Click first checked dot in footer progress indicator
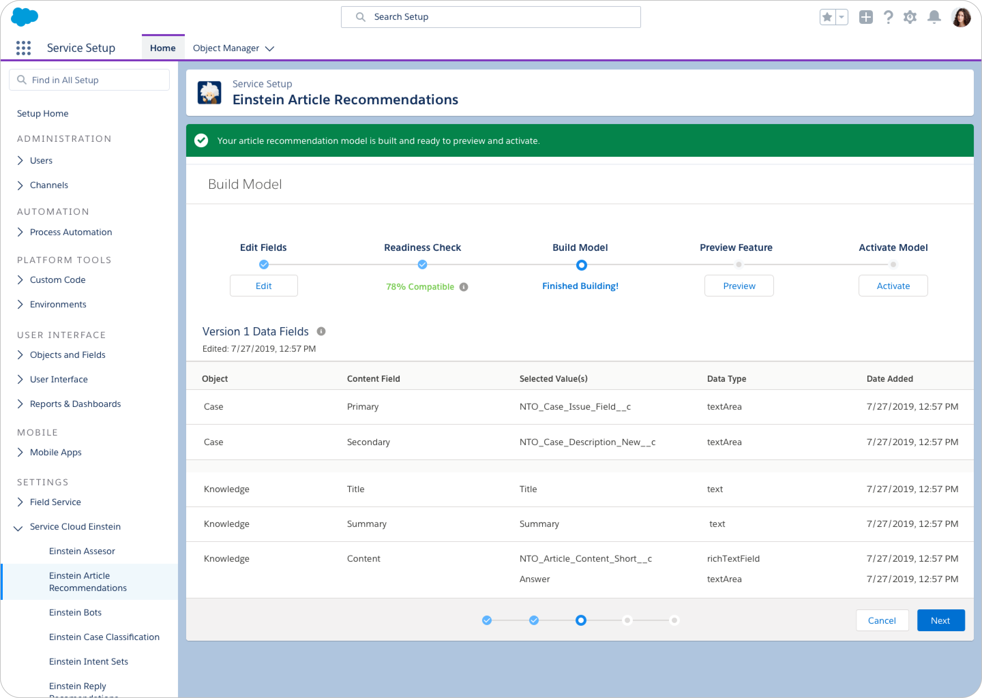This screenshot has width=982, height=698. click(486, 620)
